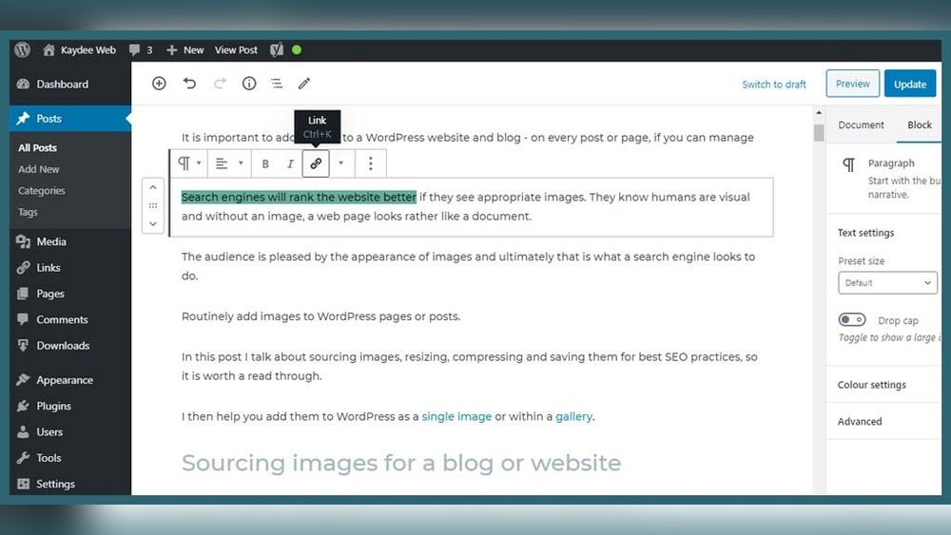
Task: Click heading 'Sourcing images for a blog or website'
Action: (401, 464)
